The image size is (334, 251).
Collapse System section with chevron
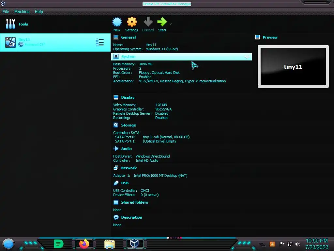click(x=247, y=57)
